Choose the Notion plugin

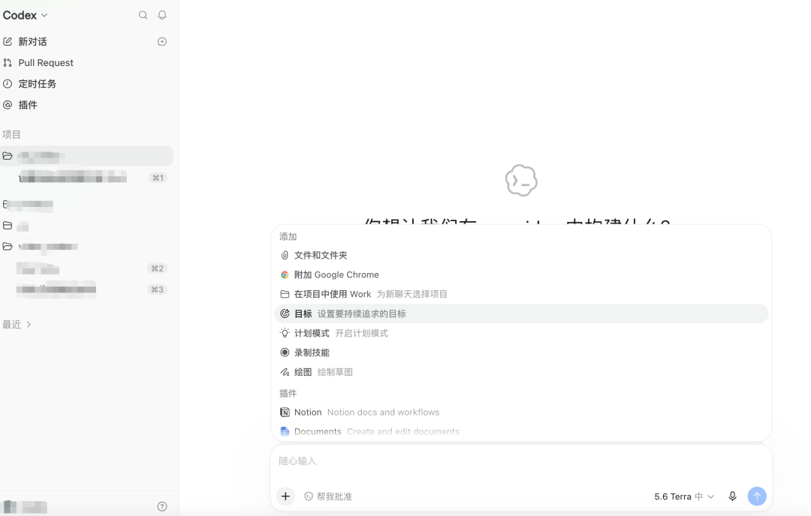521,412
